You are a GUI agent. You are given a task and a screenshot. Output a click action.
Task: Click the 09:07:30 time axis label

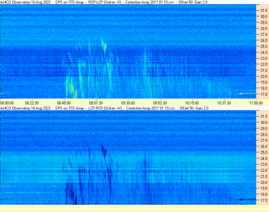coord(96,103)
